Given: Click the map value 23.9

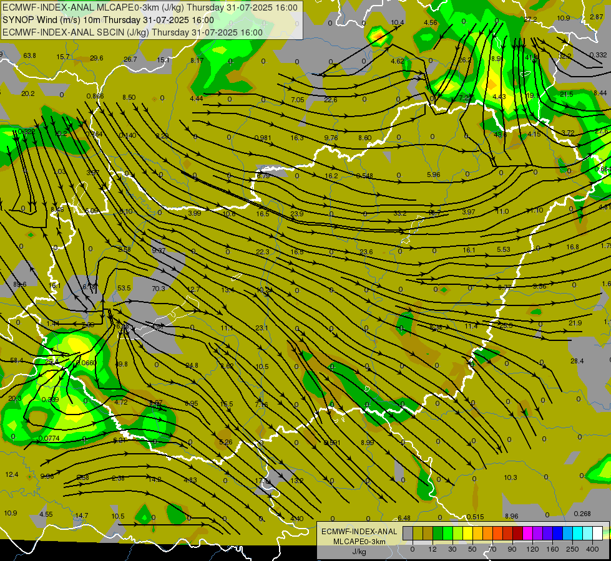Looking at the screenshot, I should pyautogui.click(x=297, y=213).
